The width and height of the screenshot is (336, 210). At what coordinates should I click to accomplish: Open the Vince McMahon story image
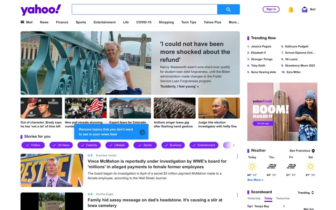pos(52,170)
